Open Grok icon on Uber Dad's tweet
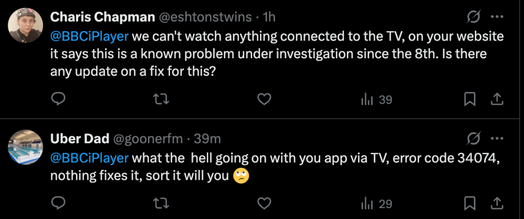The image size is (524, 219). (474, 138)
